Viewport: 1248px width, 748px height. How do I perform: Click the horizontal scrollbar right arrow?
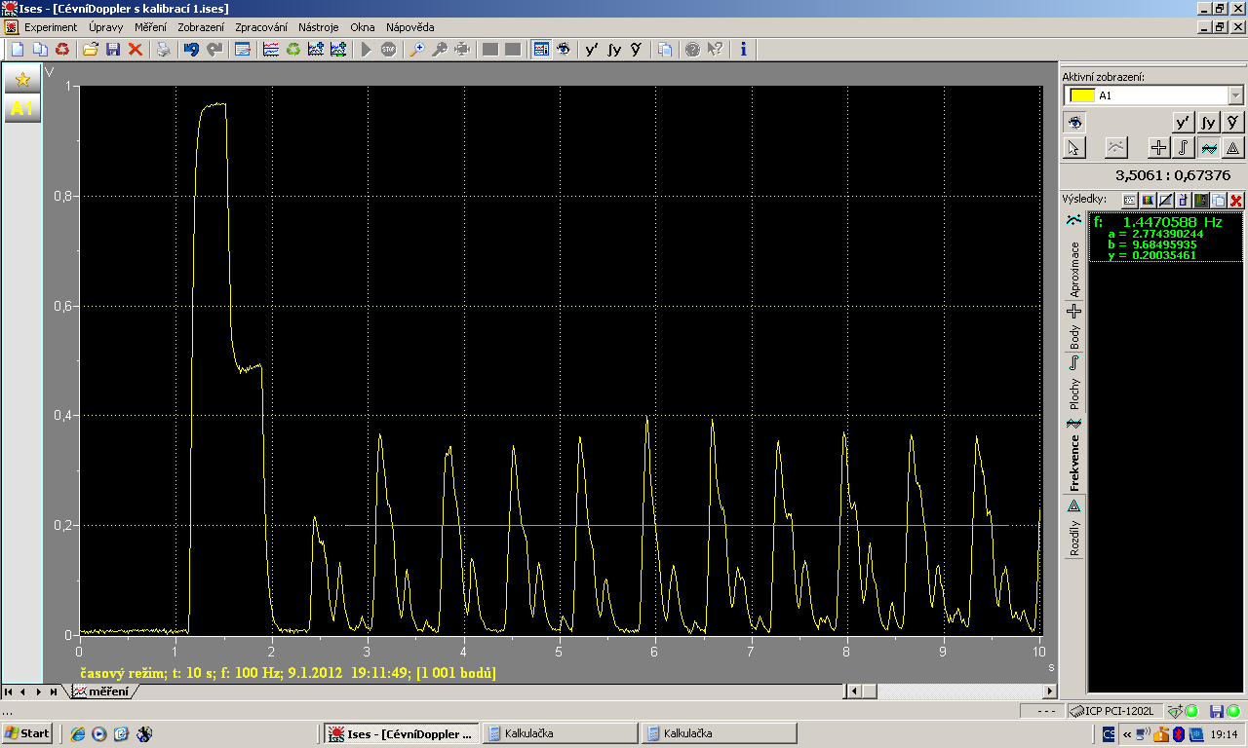click(x=1050, y=692)
